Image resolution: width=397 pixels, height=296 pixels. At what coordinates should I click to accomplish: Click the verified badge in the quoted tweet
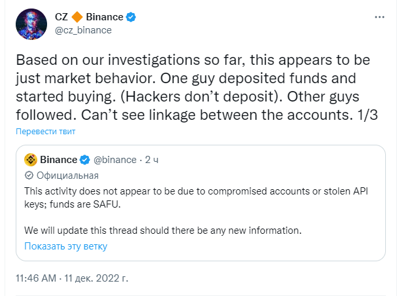[x=84, y=160]
